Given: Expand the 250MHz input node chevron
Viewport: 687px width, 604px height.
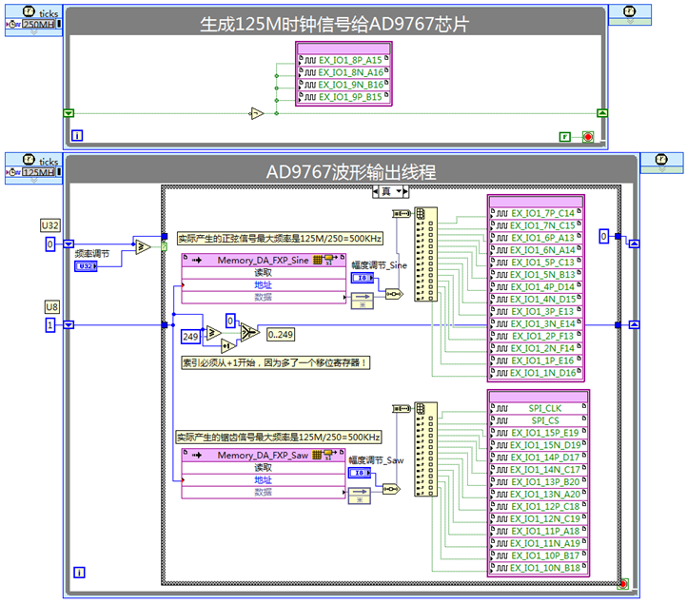Looking at the screenshot, I should (x=33, y=32).
